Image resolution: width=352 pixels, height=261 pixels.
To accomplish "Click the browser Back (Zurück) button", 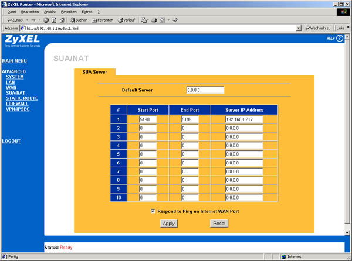I will (x=13, y=19).
